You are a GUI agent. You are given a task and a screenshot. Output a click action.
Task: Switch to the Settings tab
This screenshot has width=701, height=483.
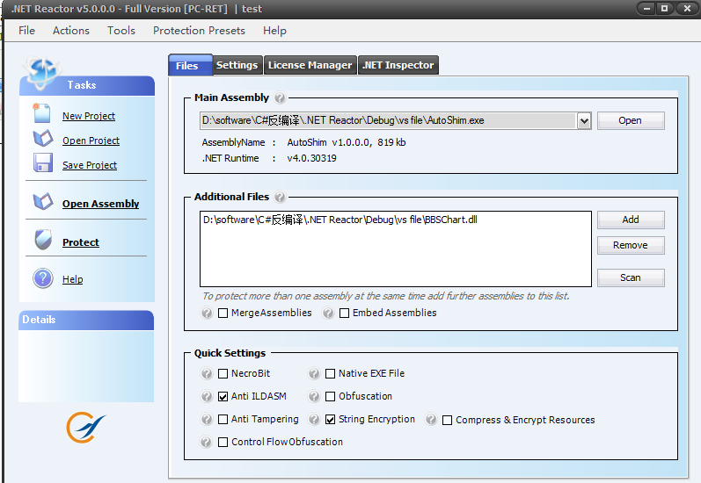237,65
